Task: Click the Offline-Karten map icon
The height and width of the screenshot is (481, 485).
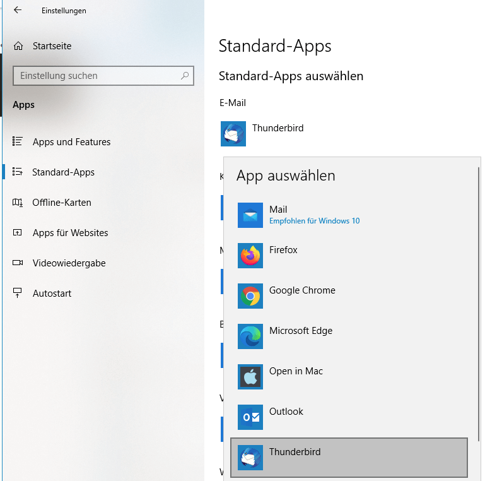Action: [17, 202]
